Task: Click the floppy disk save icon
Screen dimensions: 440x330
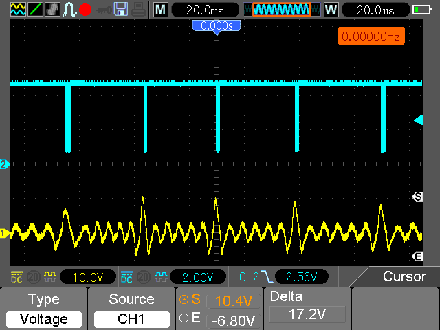Action: coord(121,9)
